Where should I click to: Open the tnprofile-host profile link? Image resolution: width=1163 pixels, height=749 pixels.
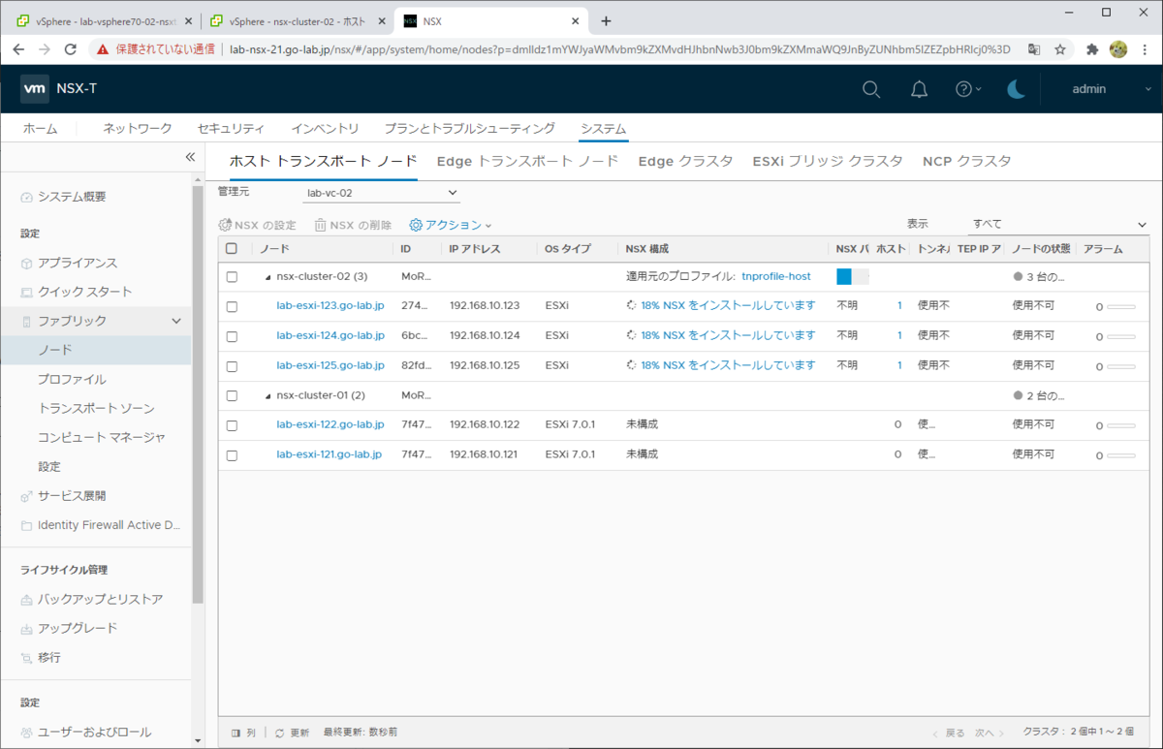[775, 277]
